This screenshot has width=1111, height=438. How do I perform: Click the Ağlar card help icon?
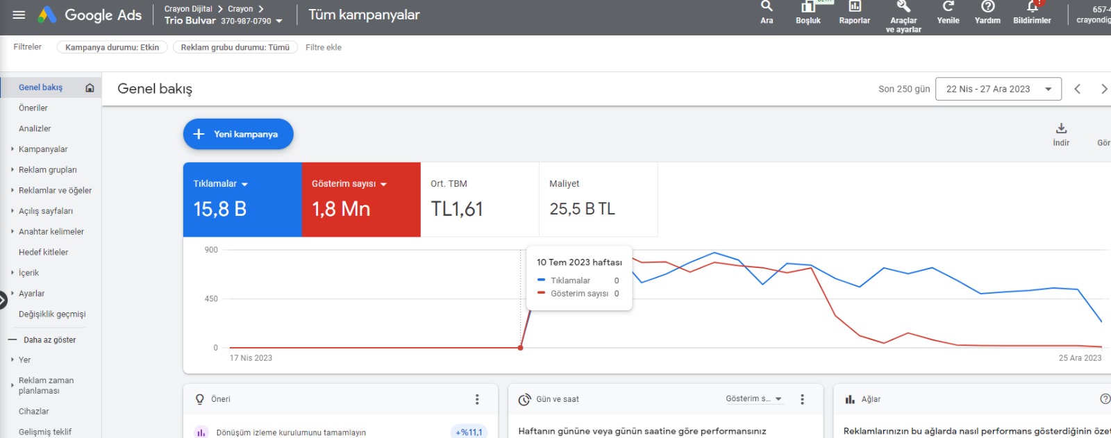tap(1105, 398)
